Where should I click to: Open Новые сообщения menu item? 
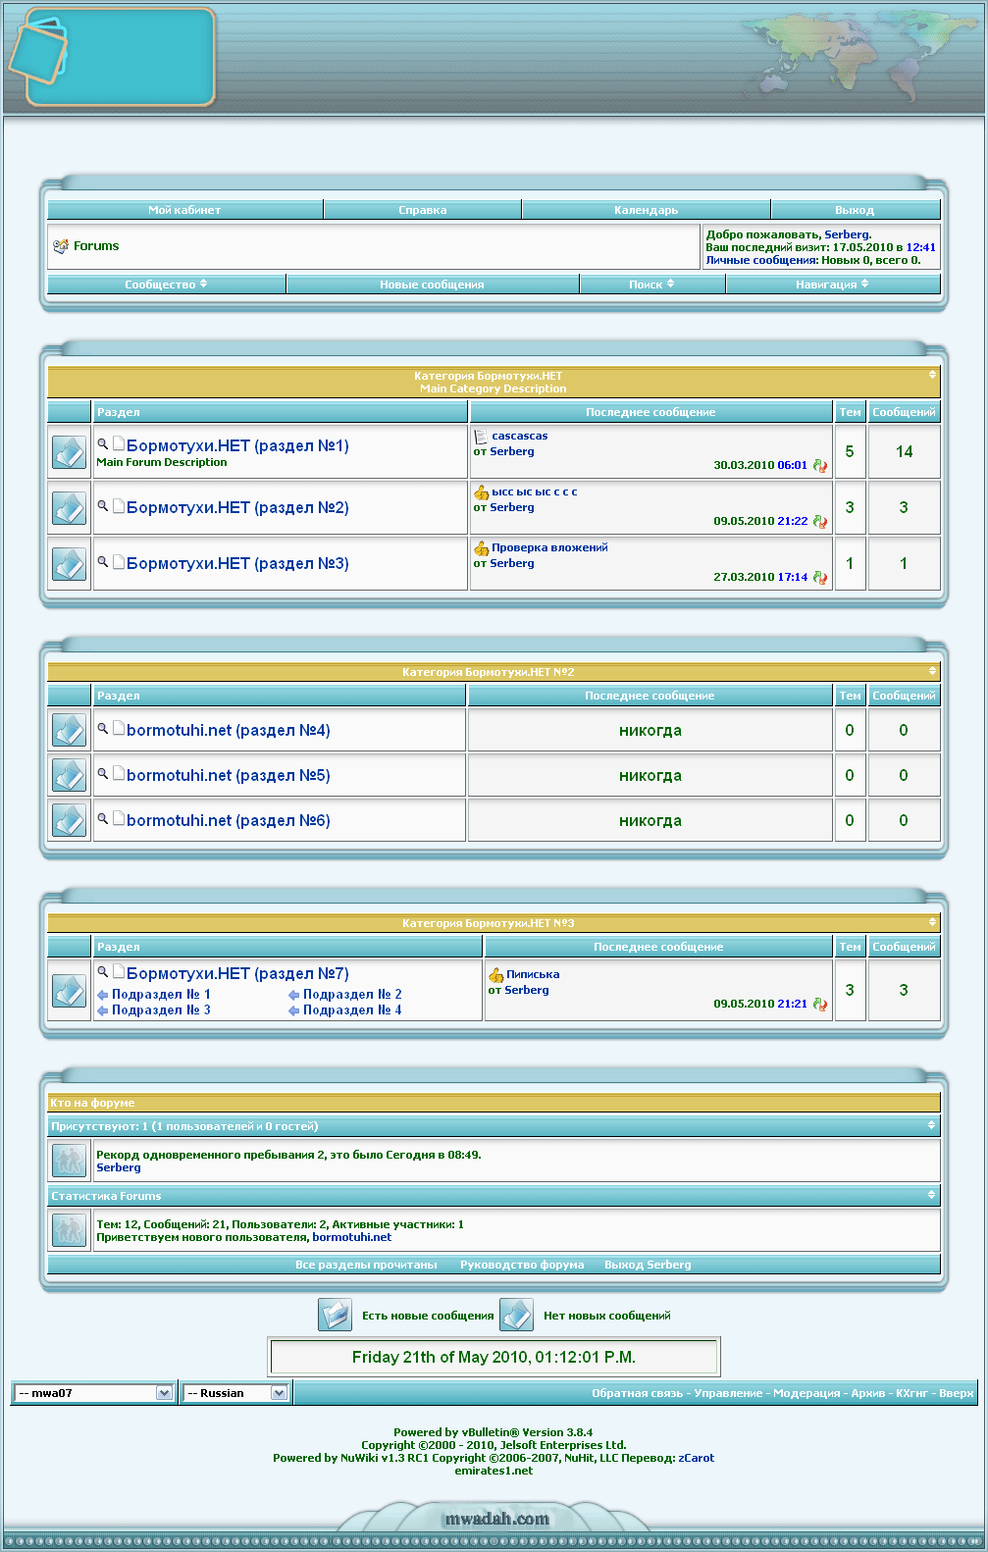tap(432, 285)
